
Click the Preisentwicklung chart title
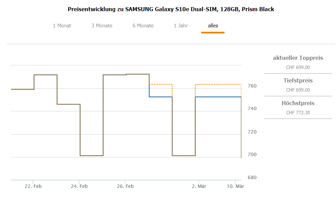tap(171, 9)
